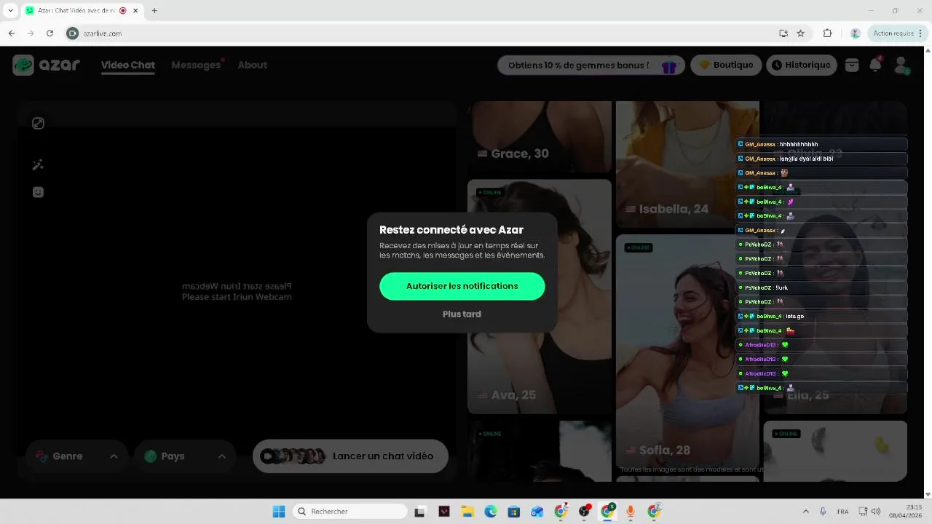Open the notifications bell
932x524 pixels.
(876, 65)
